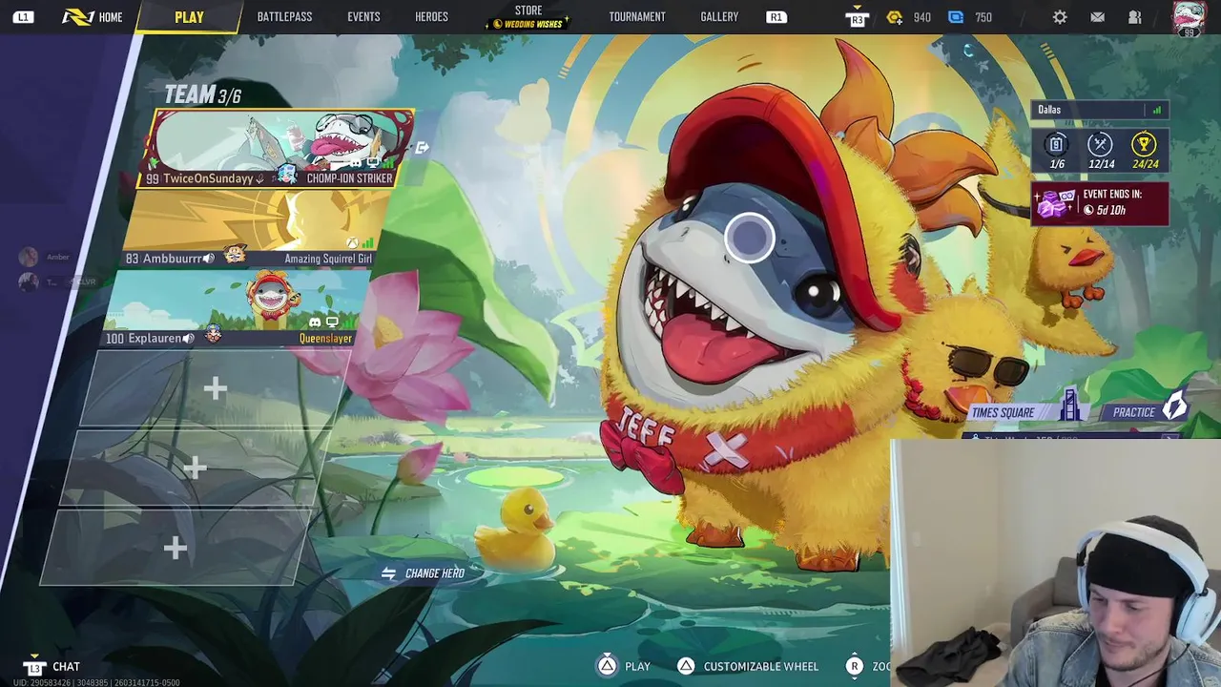Click the L1 tab-switch icon
1221x687 pixels.
point(23,17)
